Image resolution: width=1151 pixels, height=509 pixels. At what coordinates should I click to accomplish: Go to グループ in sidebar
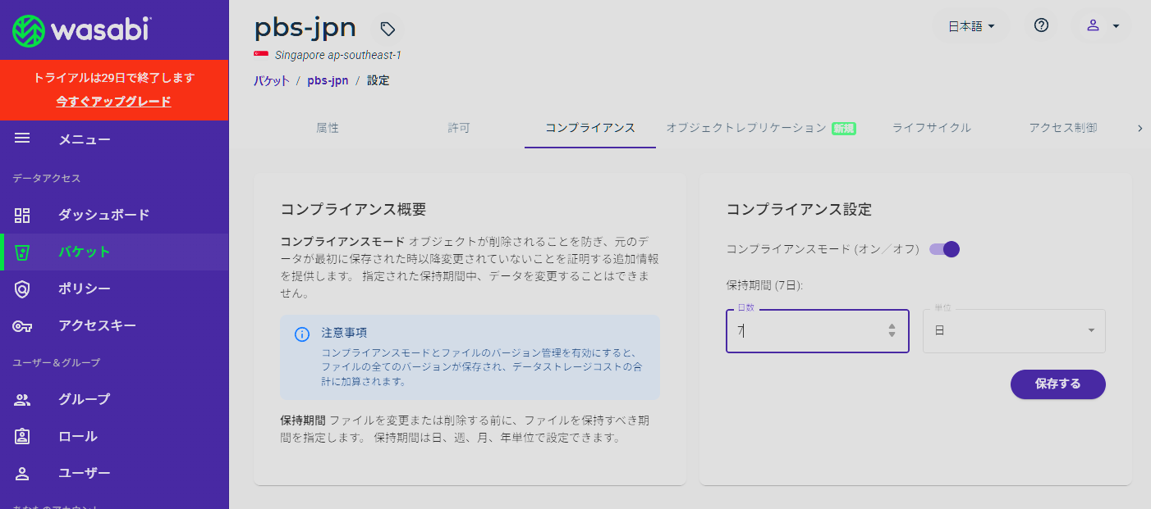84,399
